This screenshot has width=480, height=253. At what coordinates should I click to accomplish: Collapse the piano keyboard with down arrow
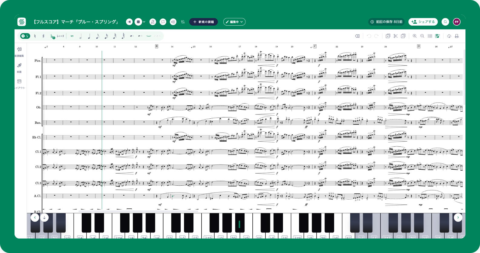[x=44, y=217]
